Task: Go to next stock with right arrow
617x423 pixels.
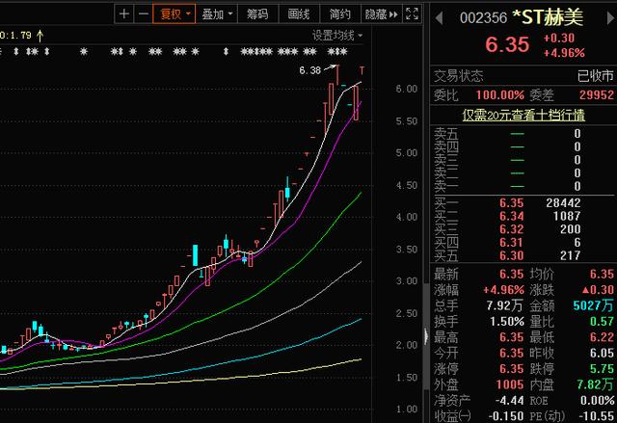Action: pyautogui.click(x=612, y=18)
